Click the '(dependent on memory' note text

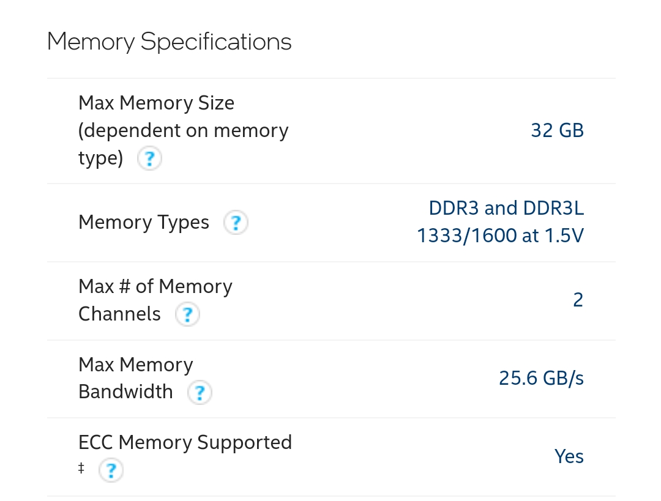tap(183, 130)
